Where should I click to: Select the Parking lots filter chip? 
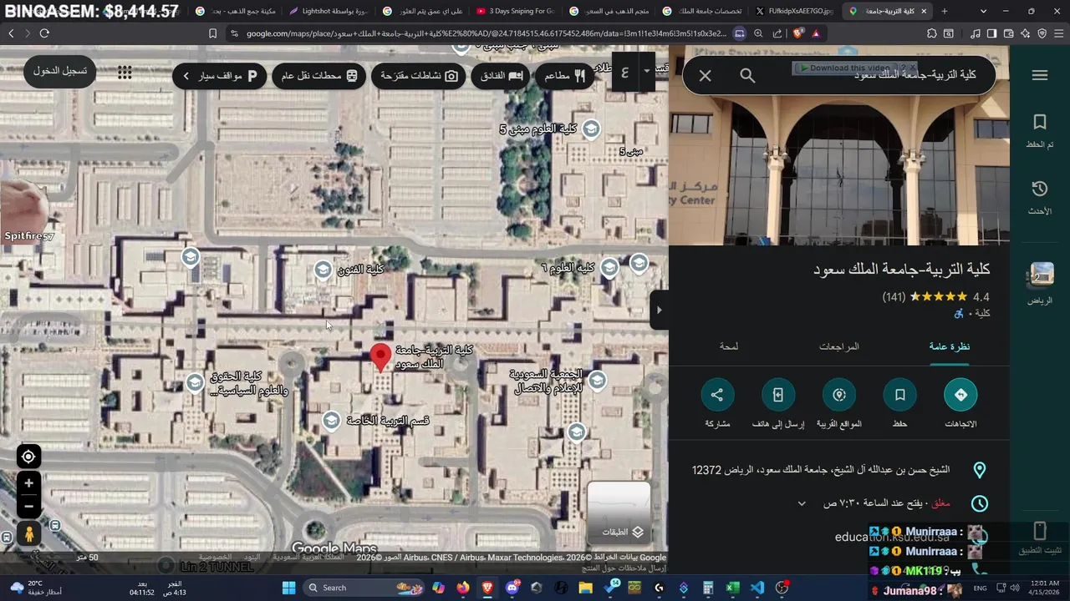tap(220, 76)
